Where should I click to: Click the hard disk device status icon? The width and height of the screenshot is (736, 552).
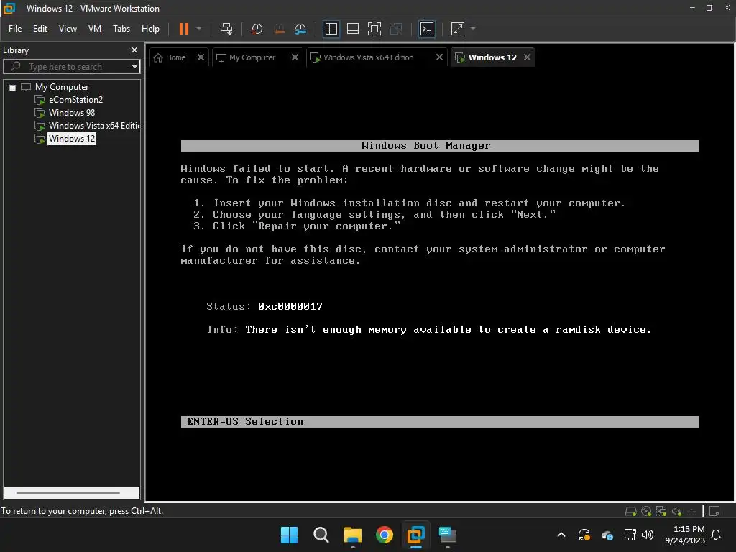click(x=631, y=511)
